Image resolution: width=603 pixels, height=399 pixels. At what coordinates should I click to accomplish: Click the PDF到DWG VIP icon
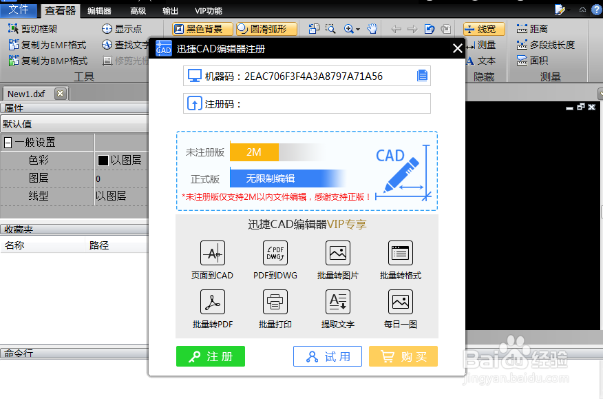pos(275,253)
